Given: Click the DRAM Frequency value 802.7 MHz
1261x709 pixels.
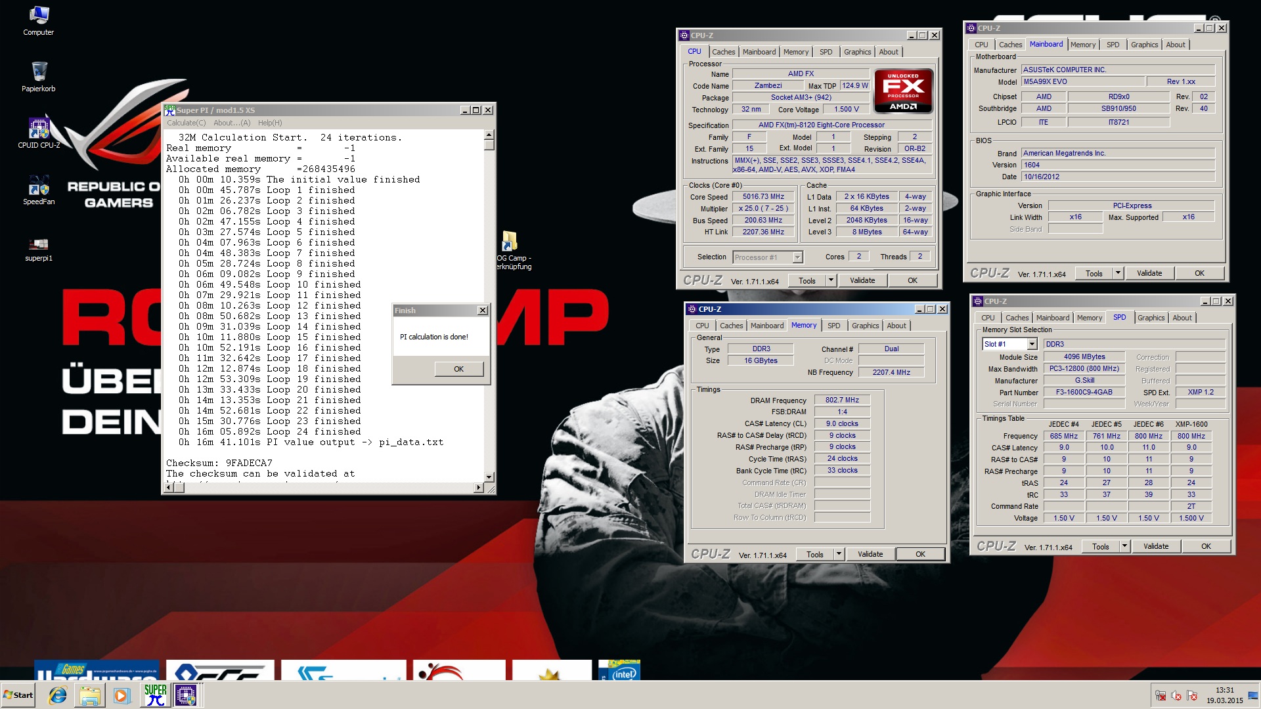Looking at the screenshot, I should 842,400.
